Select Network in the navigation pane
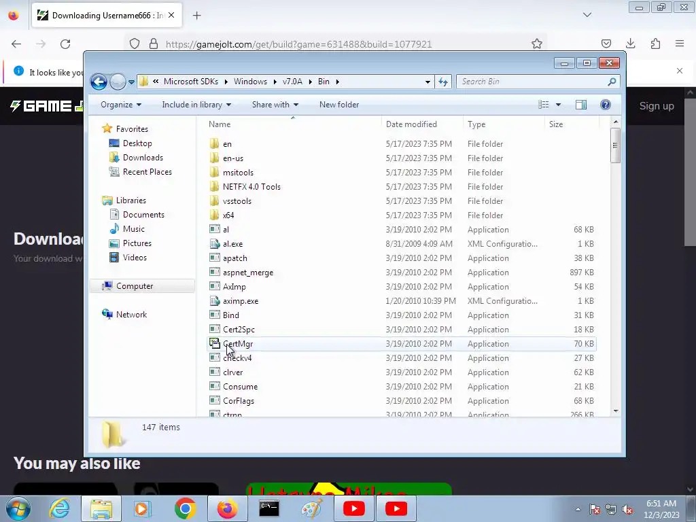This screenshot has height=522, width=696. point(131,315)
